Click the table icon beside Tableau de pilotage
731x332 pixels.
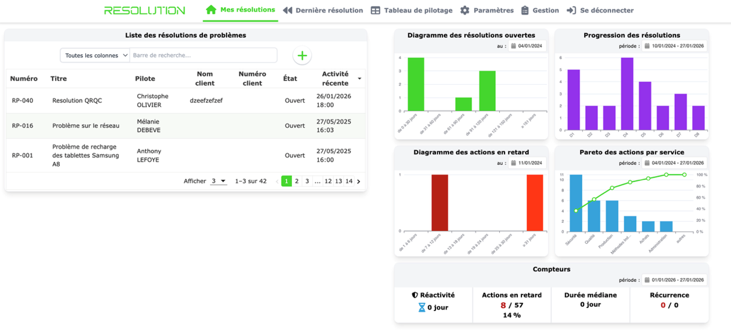(376, 10)
